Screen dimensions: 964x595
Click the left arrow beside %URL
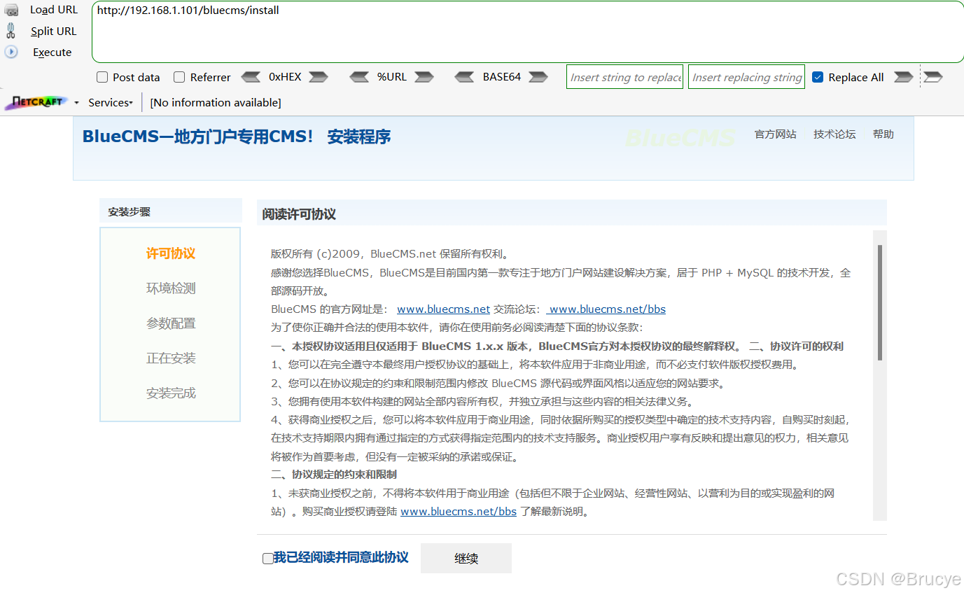pos(359,77)
